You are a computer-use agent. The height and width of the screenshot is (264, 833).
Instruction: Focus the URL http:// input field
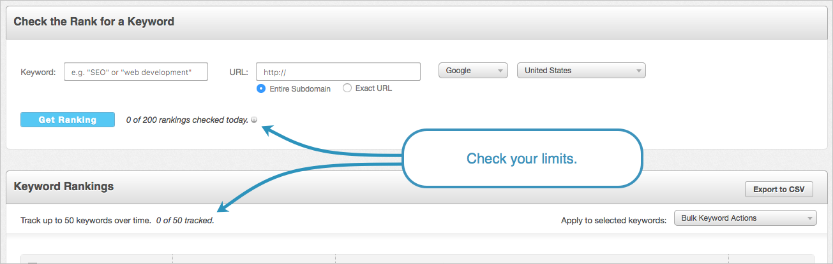(x=338, y=72)
